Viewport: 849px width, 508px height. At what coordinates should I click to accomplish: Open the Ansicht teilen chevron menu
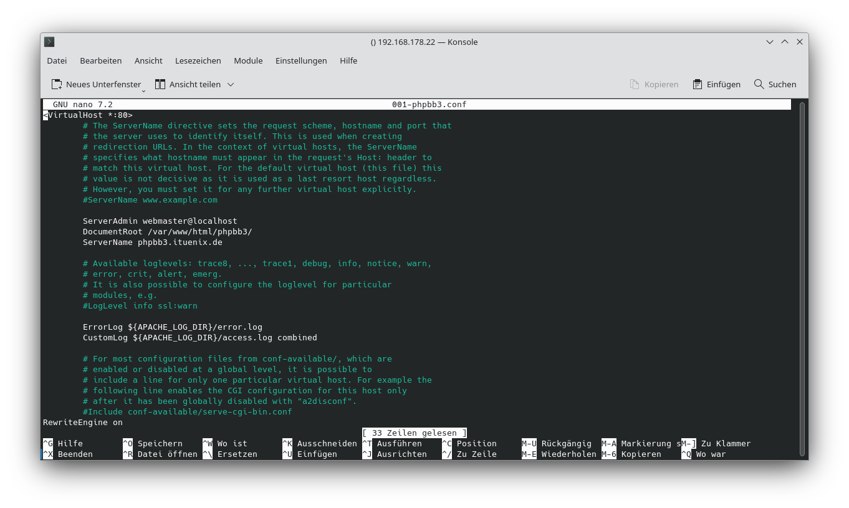(230, 84)
